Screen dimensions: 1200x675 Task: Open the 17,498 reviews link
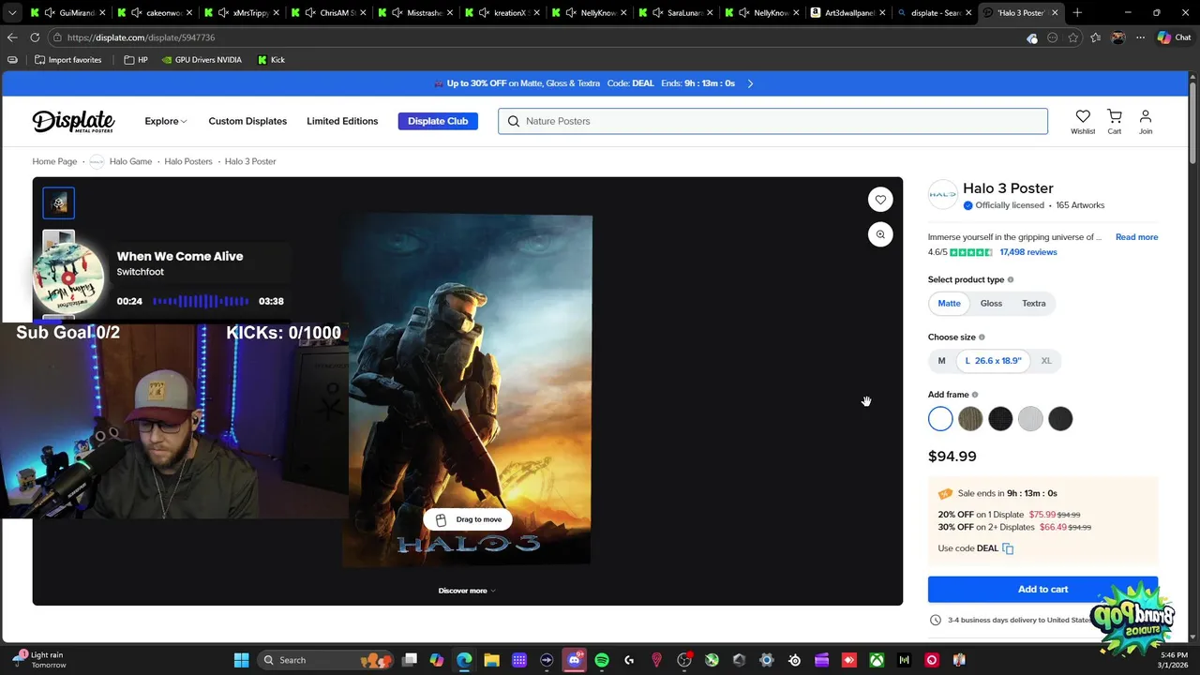pos(1027,252)
